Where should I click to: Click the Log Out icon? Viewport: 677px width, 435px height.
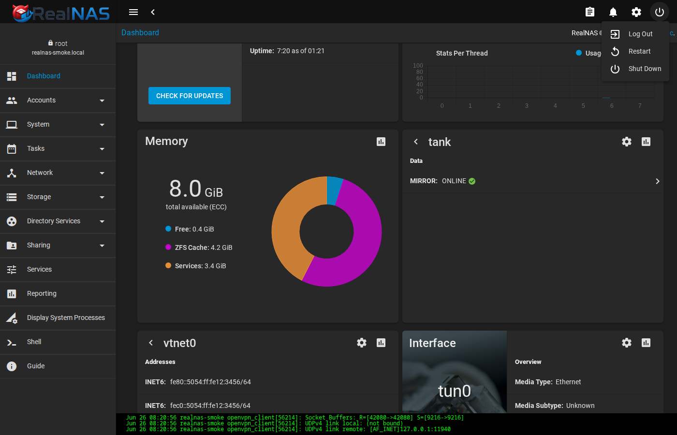coord(615,34)
